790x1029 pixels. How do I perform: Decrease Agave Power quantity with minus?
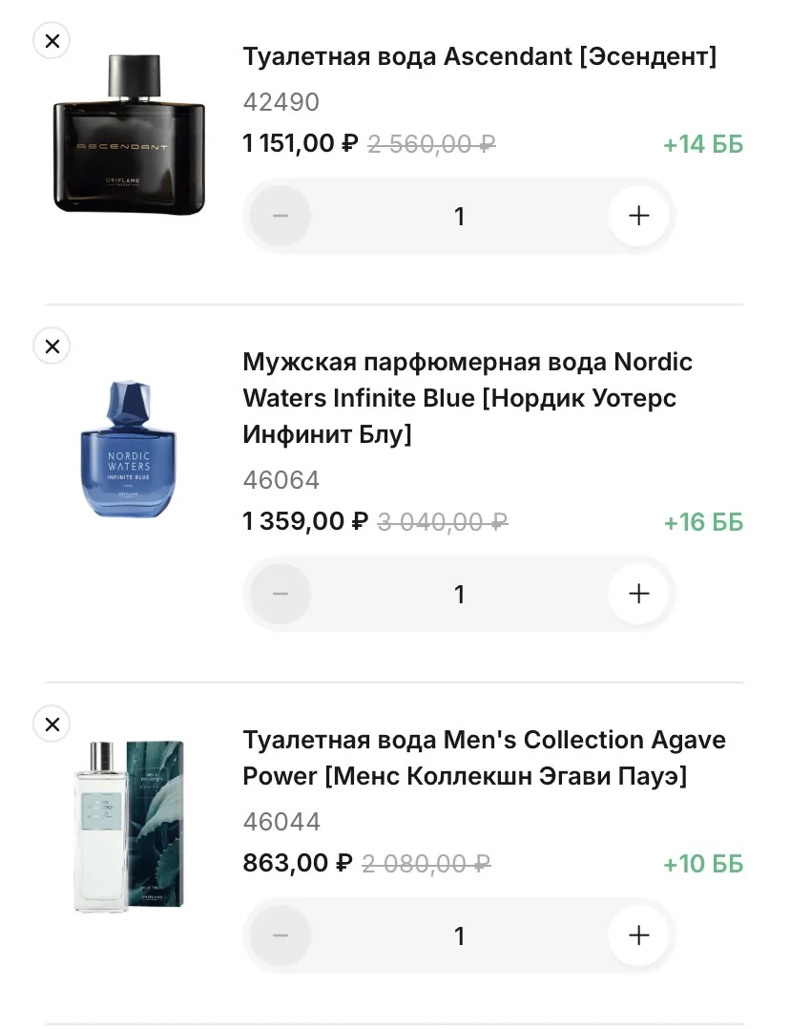point(281,935)
